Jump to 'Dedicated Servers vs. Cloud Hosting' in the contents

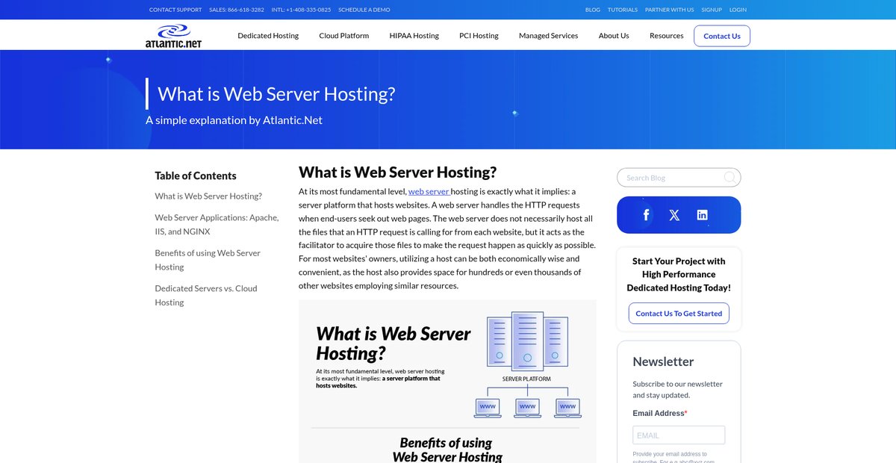click(x=206, y=295)
